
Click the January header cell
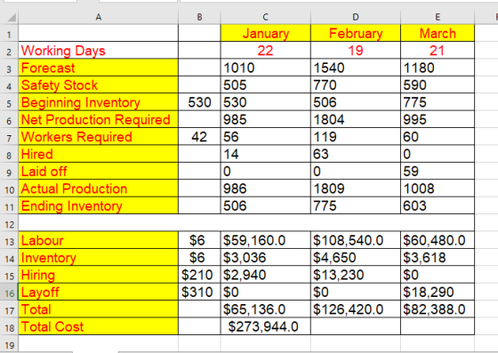266,33
